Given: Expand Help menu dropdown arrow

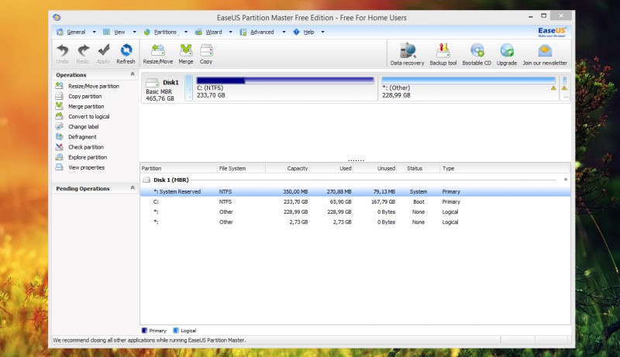Looking at the screenshot, I should click(322, 32).
